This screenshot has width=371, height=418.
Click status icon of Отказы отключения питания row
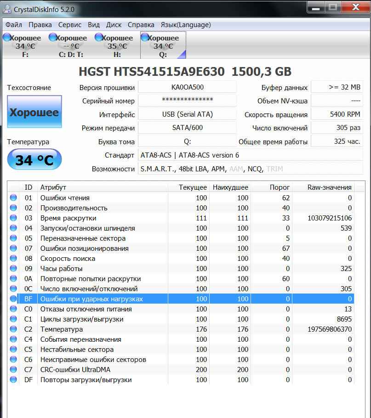(x=13, y=309)
